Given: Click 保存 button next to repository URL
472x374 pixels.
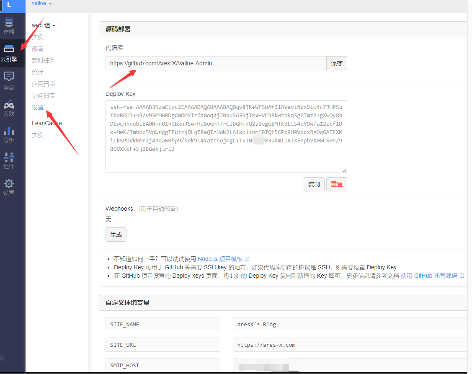Looking at the screenshot, I should [336, 64].
